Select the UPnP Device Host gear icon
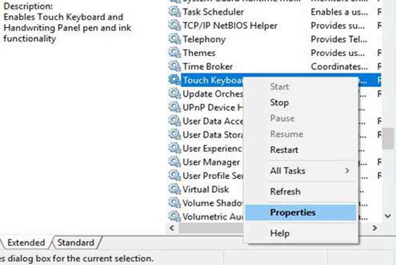 point(175,107)
